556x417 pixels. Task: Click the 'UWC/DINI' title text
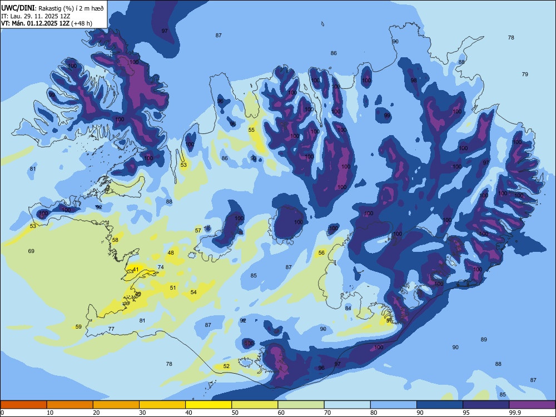[18, 8]
